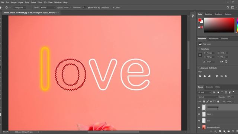
Task: Filter layers by pixel layers icon
Action: click(214, 92)
